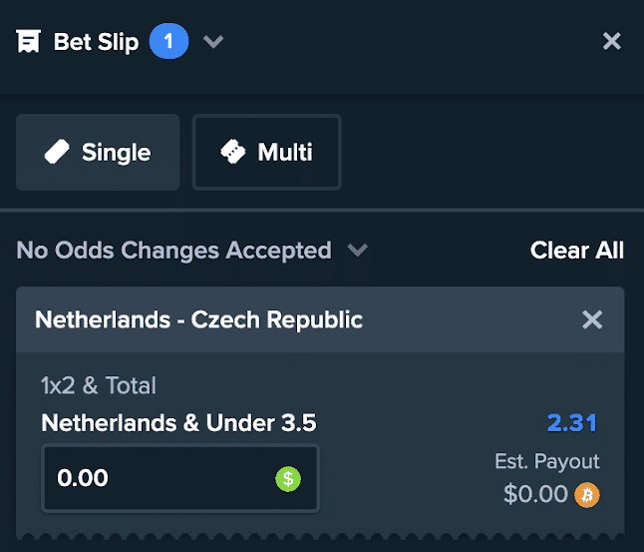Open the Netherlands - Czech Republic match
Viewport: 644px width, 552px height.
pos(198,319)
